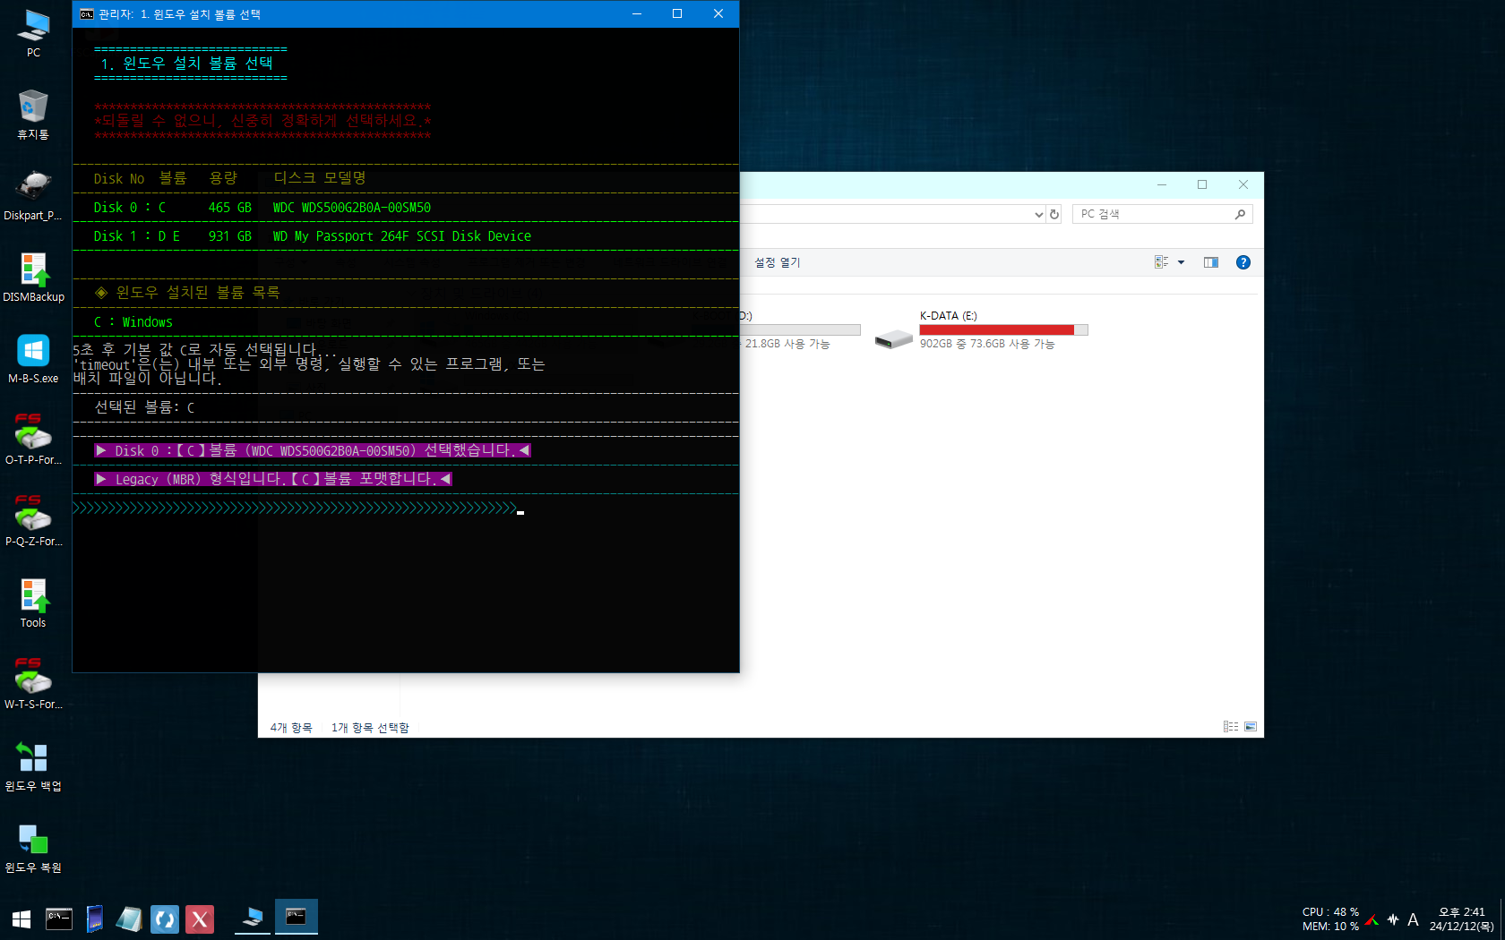Click the 설정 열기 toolbar button
Screen dimensions: 1505x940
point(777,262)
